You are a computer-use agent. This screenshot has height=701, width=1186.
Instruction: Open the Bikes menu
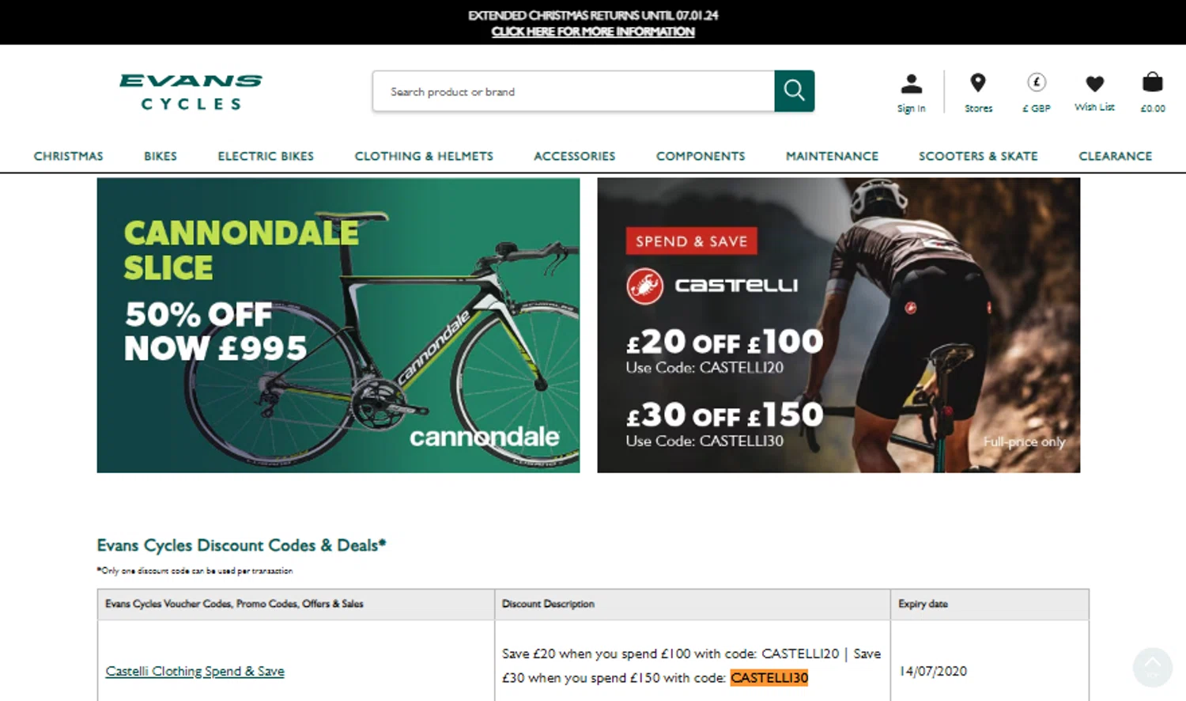coord(161,156)
